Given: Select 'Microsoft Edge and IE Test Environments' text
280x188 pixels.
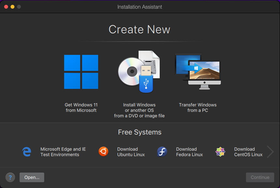Looking at the screenshot, I should [x=63, y=152].
